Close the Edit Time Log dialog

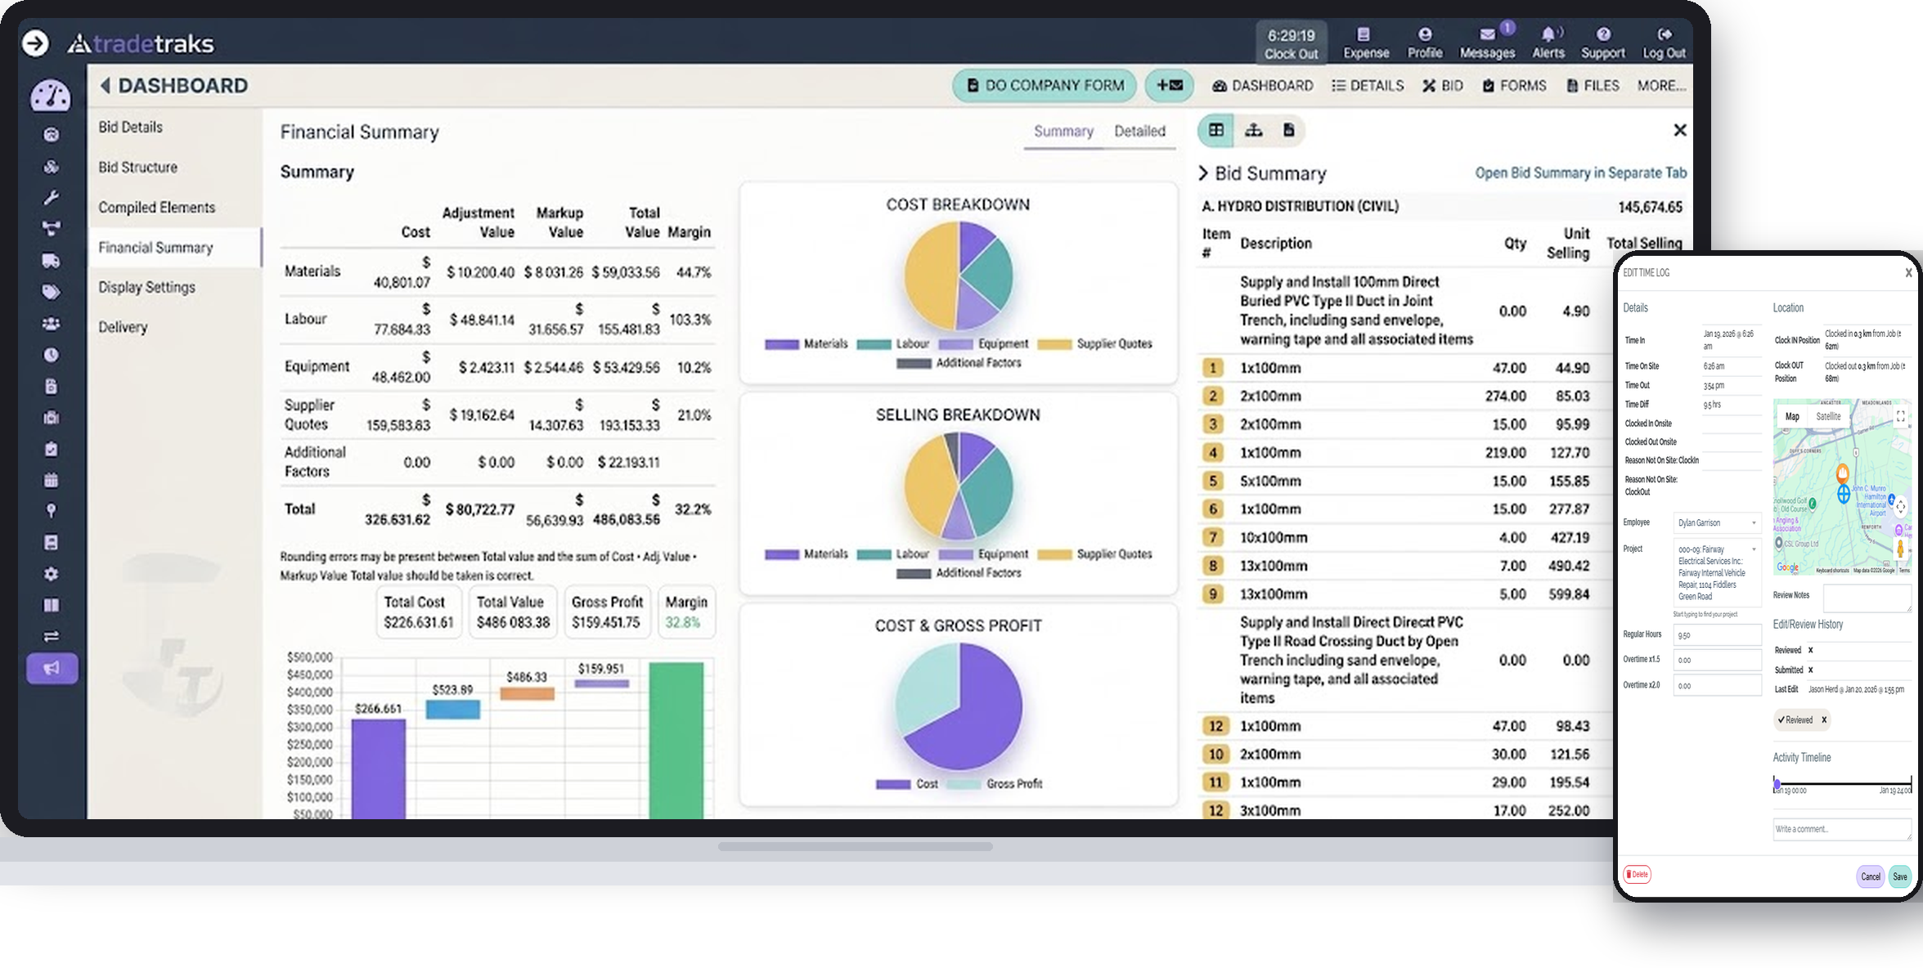(x=1908, y=272)
